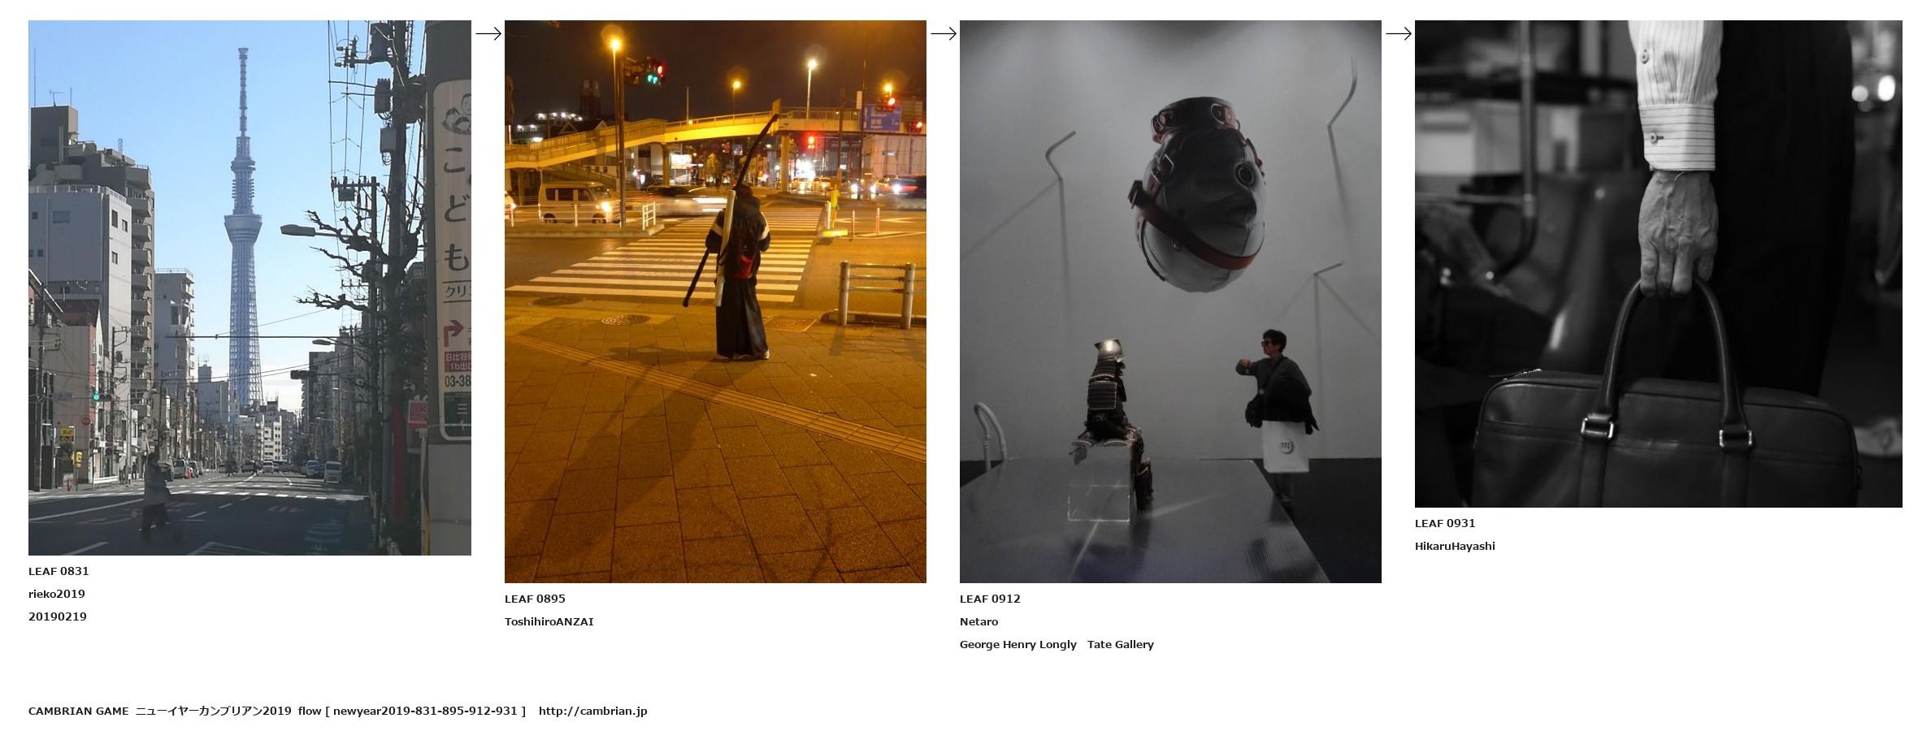Screen dimensions: 1931x731
Task: Open the Tokyo Skytree street photo
Action: 250,288
